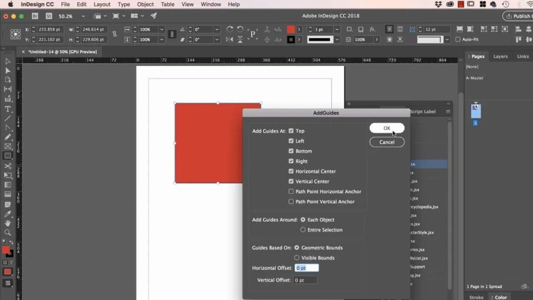Select the Note tool
This screenshot has height=300, width=533.
coord(7,205)
